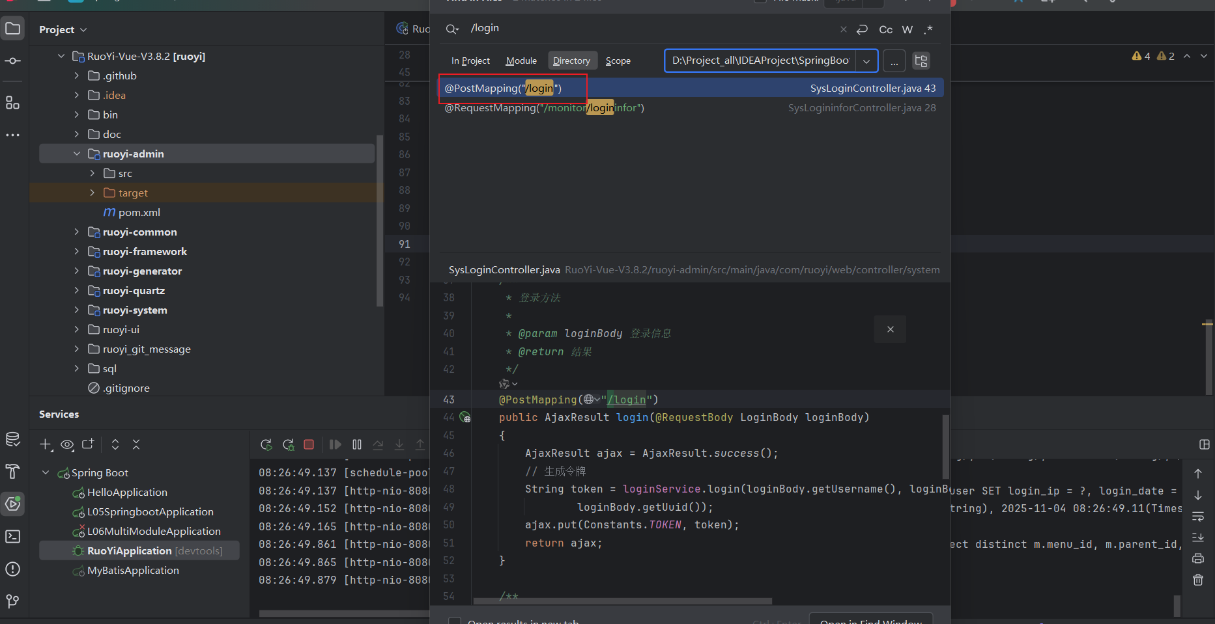Image resolution: width=1215 pixels, height=624 pixels.
Task: Expand the ruoyi-common module folder
Action: click(x=77, y=232)
